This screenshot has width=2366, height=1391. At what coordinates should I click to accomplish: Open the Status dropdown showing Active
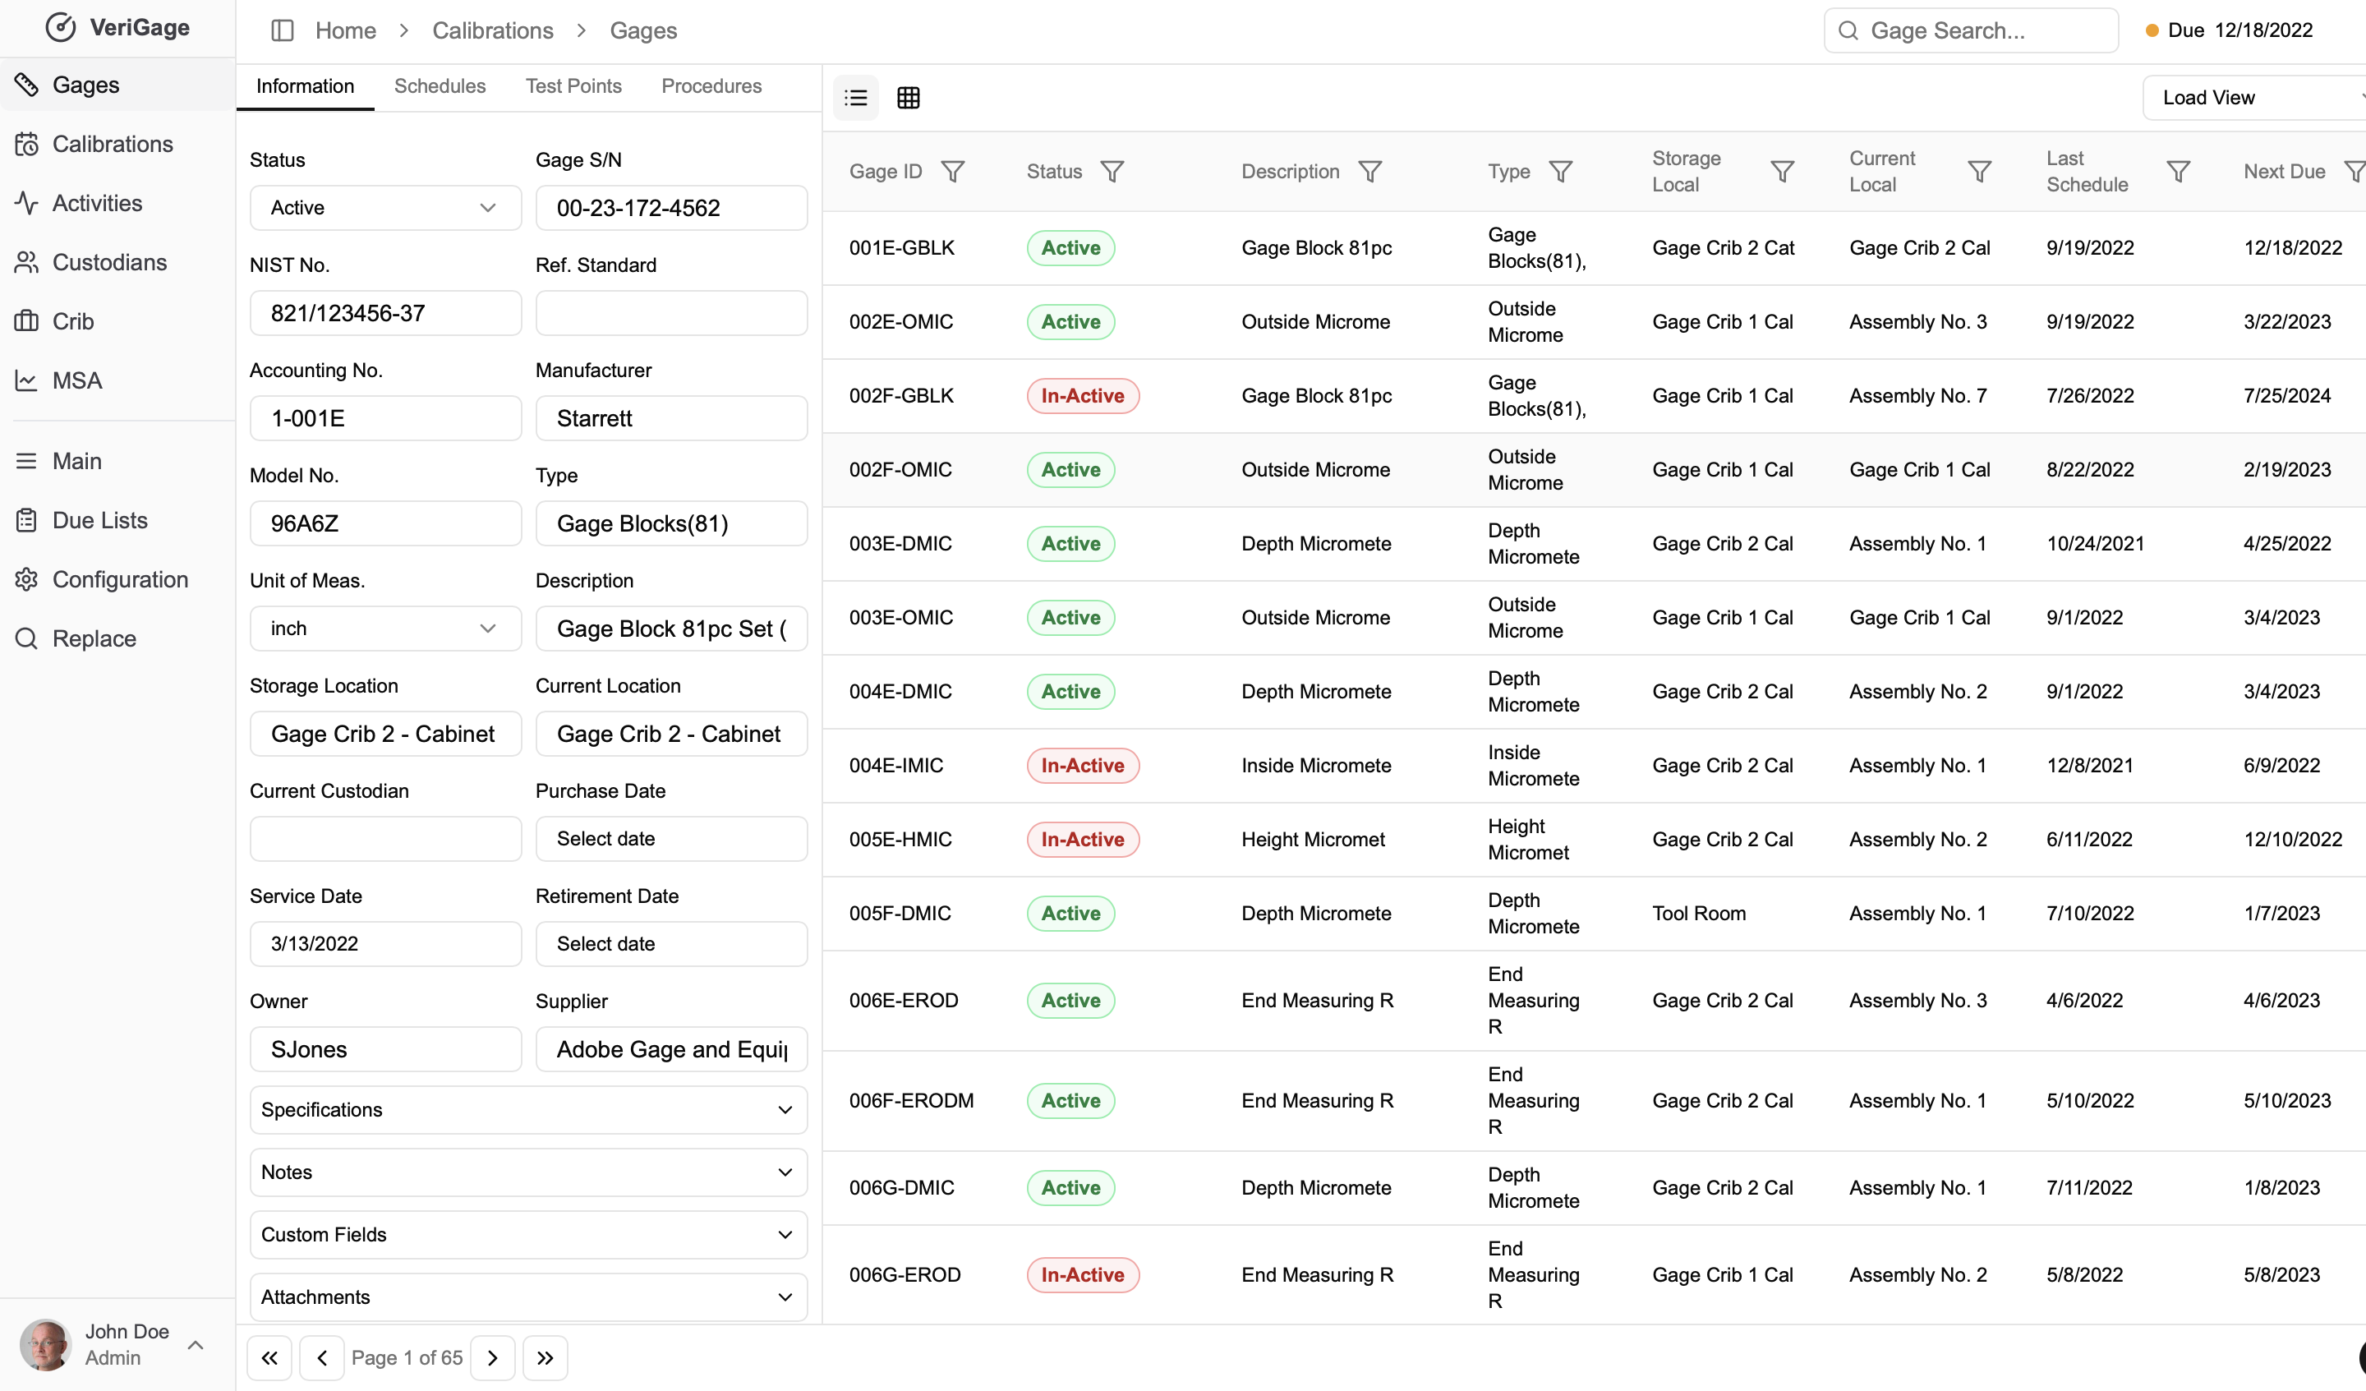point(386,208)
